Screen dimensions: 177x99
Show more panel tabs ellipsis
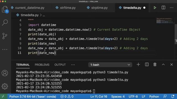pos(73,65)
